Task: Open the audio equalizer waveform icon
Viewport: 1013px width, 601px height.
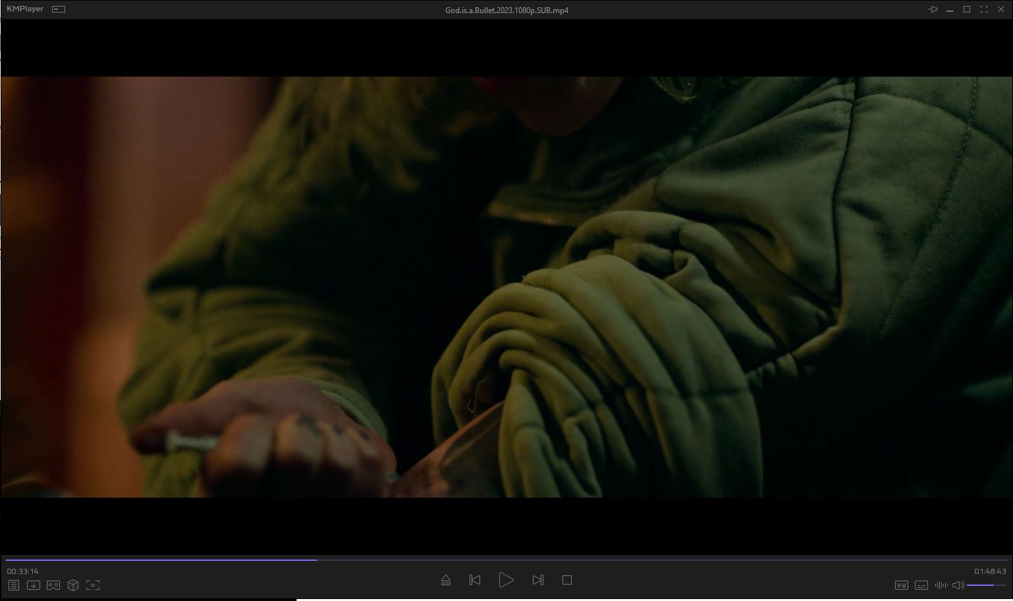Action: (941, 585)
